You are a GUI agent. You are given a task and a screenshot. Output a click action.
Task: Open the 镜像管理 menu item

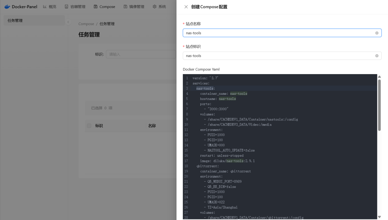(134, 7)
